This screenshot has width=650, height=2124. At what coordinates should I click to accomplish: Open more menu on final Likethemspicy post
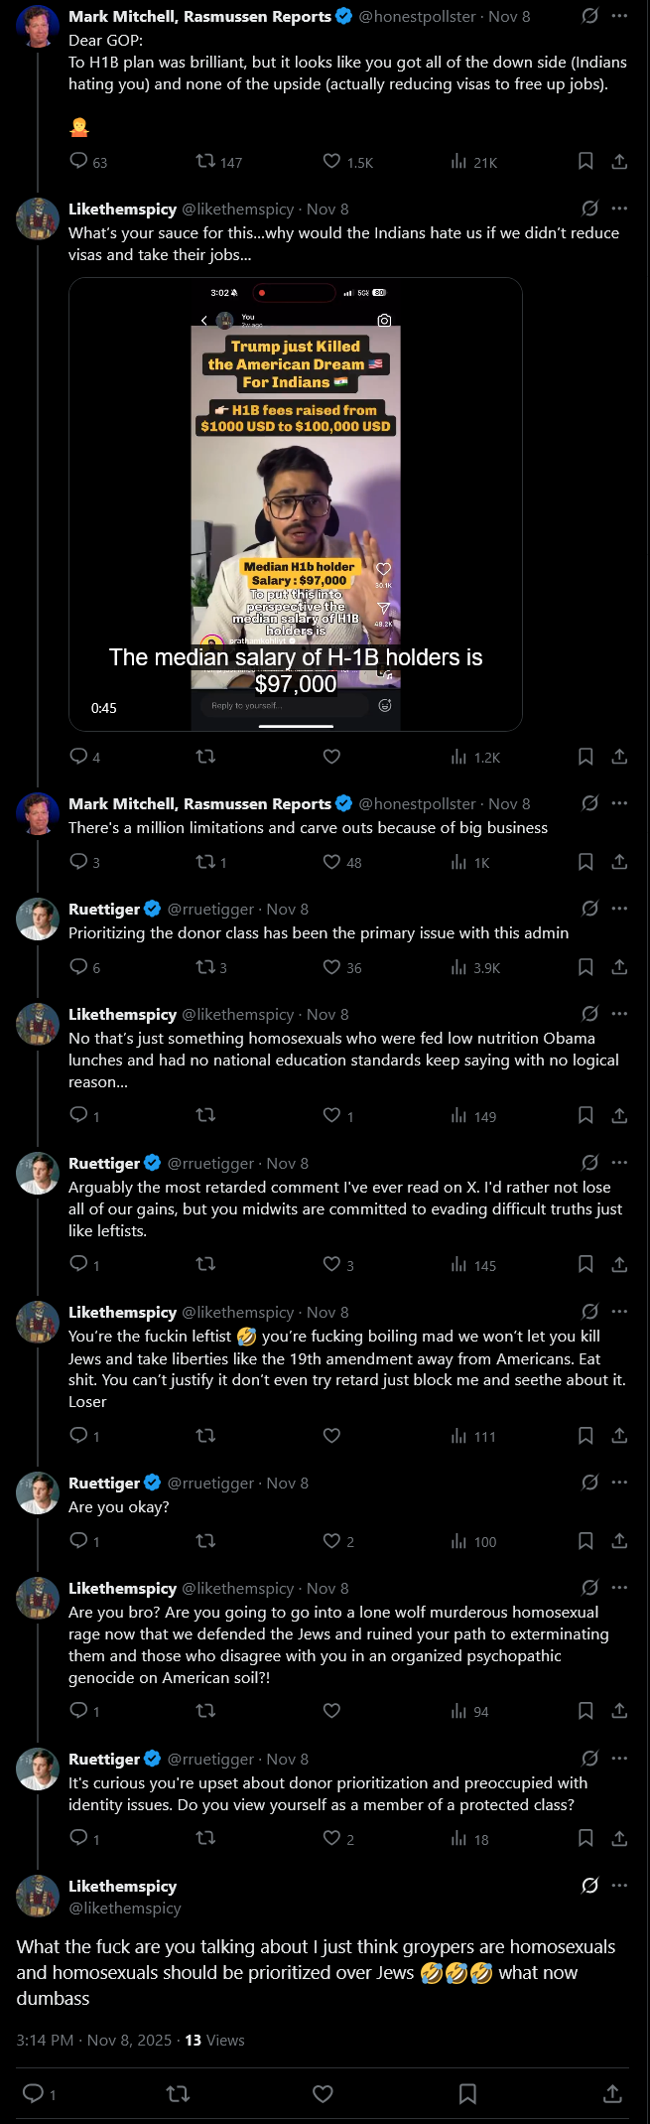[x=619, y=1885]
